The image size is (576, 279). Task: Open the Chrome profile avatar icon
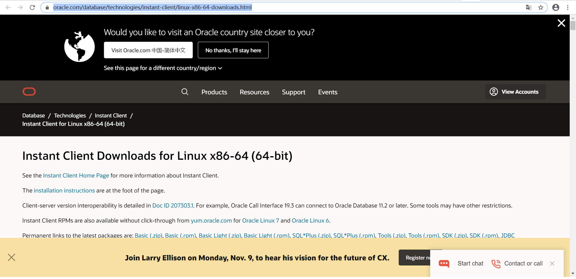556,8
